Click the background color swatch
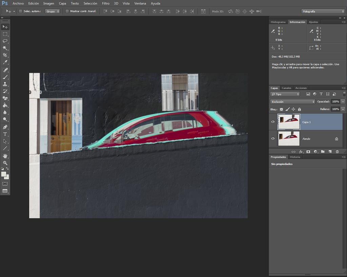Image resolution: width=347 pixels, height=277 pixels. point(7,177)
